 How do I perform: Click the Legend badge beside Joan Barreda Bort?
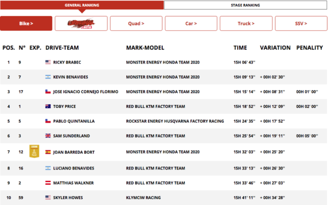coord(33,152)
